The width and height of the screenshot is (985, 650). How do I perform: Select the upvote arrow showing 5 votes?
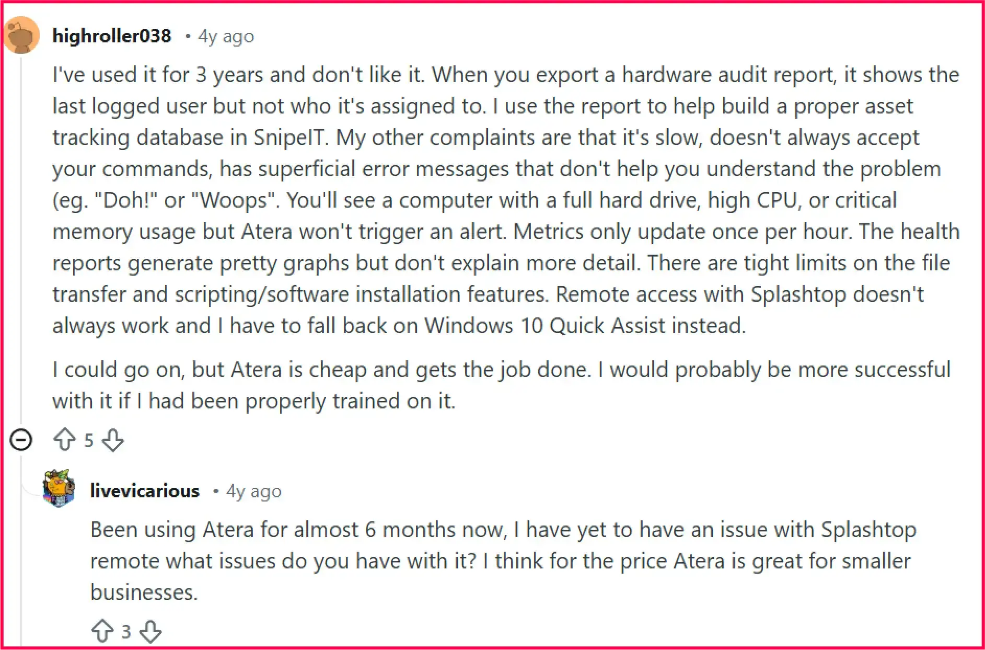coord(65,440)
